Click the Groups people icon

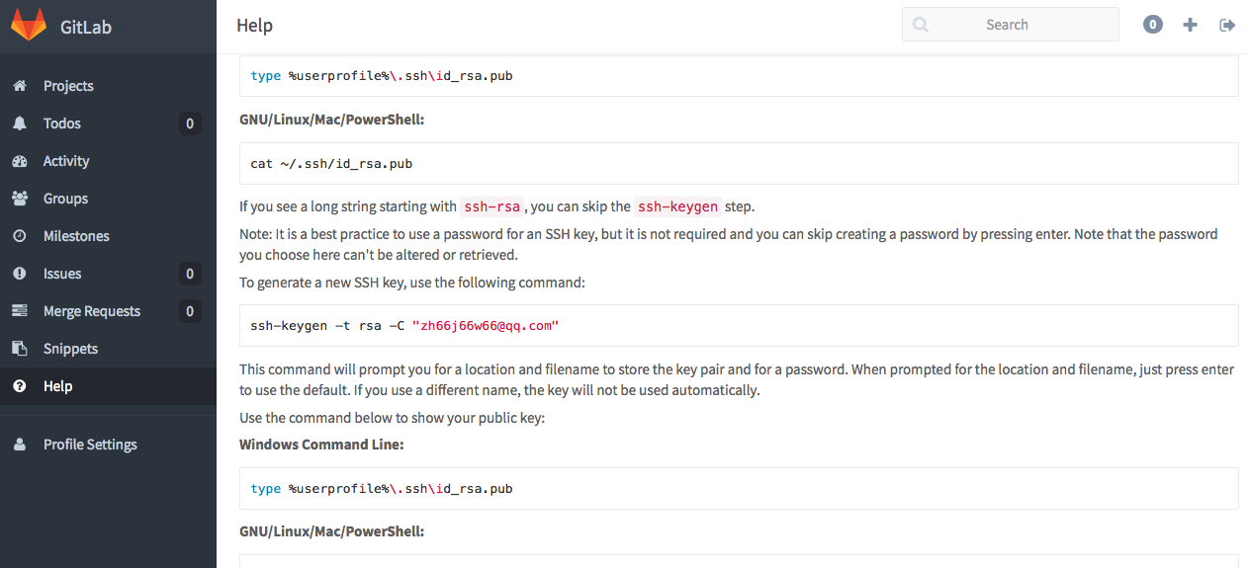[19, 199]
